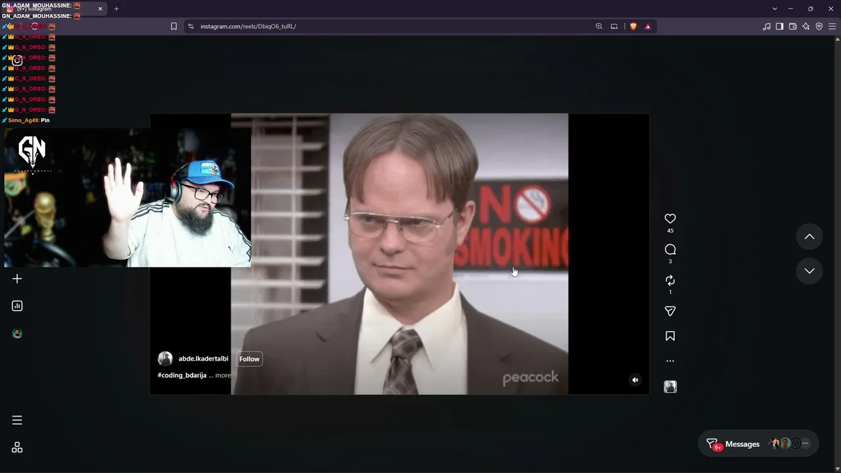Viewport: 841px width, 473px height.
Task: Toggle the browser sidebar panel
Action: click(780, 26)
